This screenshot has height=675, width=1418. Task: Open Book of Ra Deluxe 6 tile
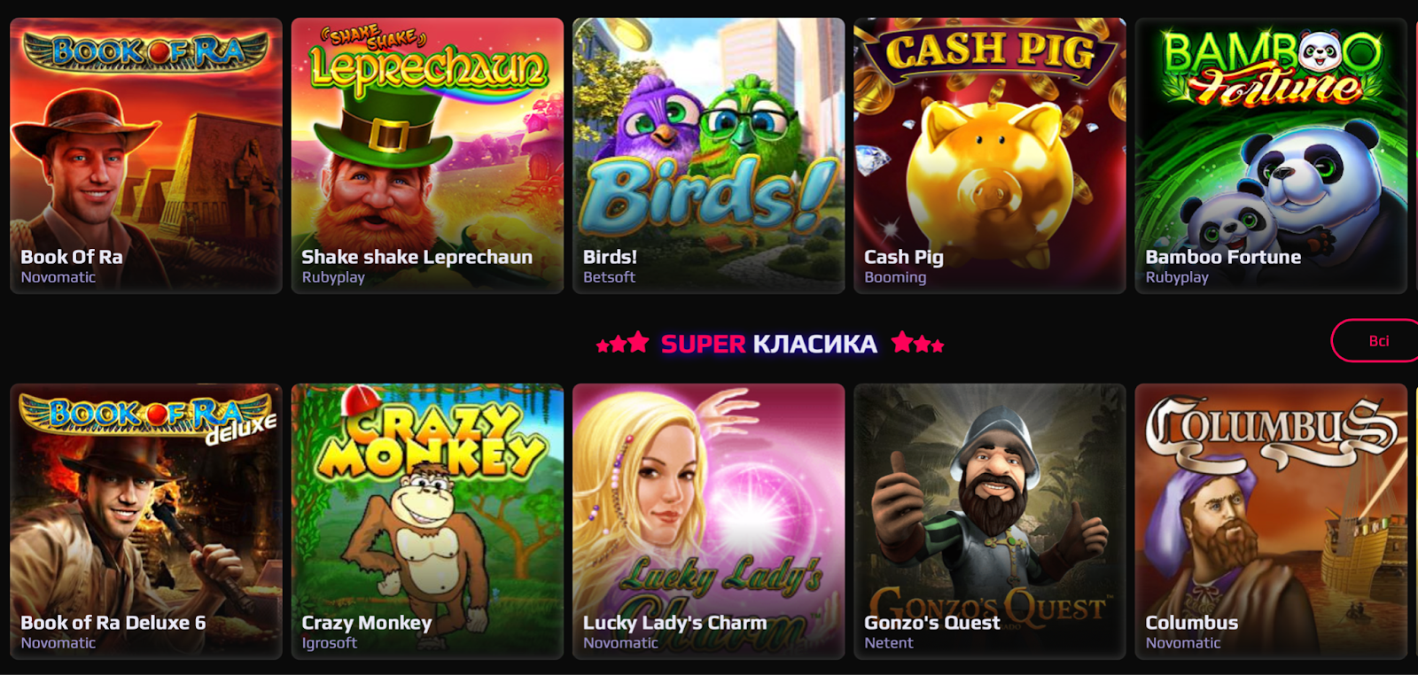tap(146, 522)
